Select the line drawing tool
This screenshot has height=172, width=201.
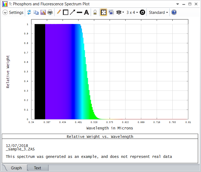[79, 12]
